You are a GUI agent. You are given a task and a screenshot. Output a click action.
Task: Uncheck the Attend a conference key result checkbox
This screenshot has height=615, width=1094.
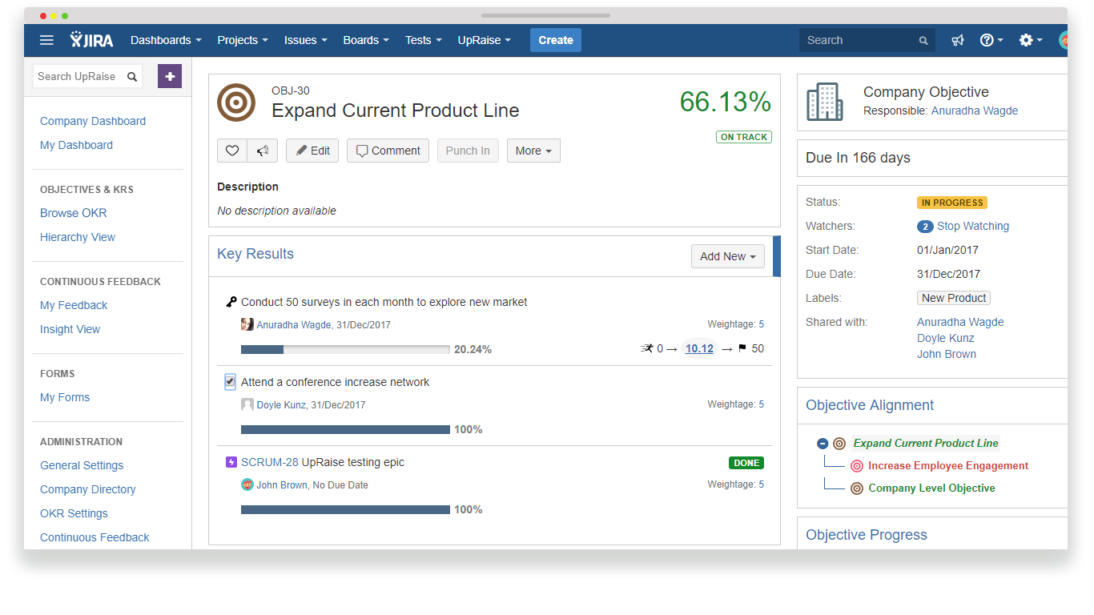click(230, 382)
